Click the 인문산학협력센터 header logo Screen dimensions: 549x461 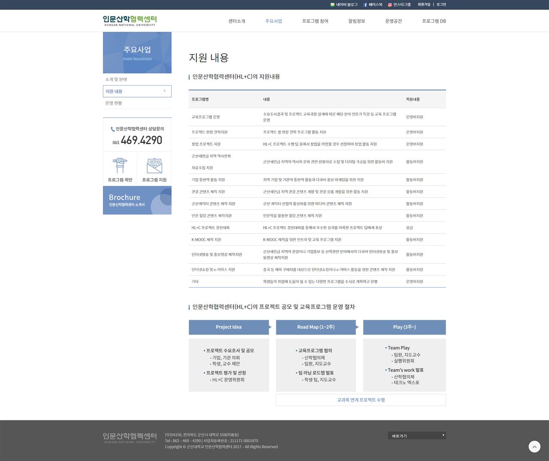click(x=130, y=21)
